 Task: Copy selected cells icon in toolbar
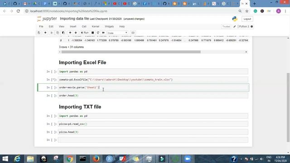tap(58, 33)
